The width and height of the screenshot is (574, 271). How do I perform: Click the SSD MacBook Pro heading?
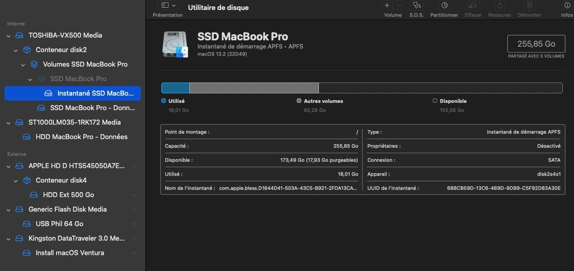243,37
